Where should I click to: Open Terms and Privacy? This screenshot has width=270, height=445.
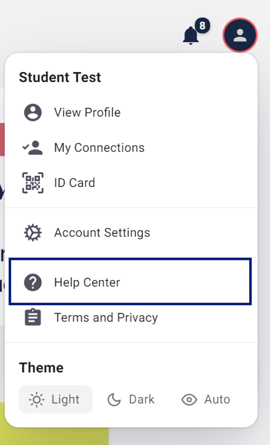pyautogui.click(x=131, y=317)
